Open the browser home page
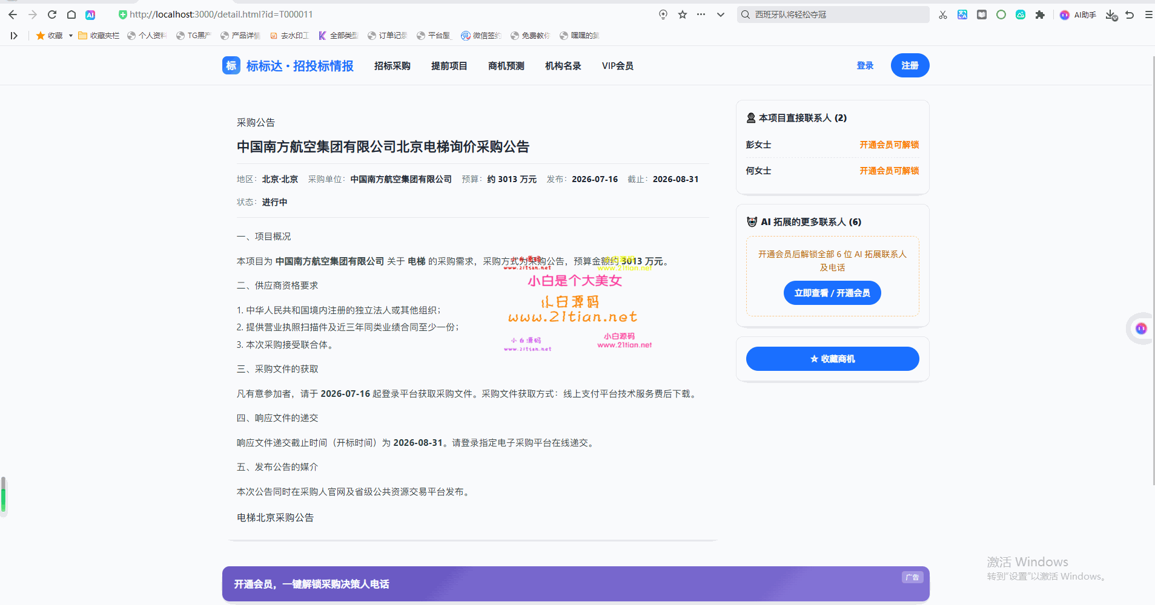The width and height of the screenshot is (1155, 605). coord(71,15)
